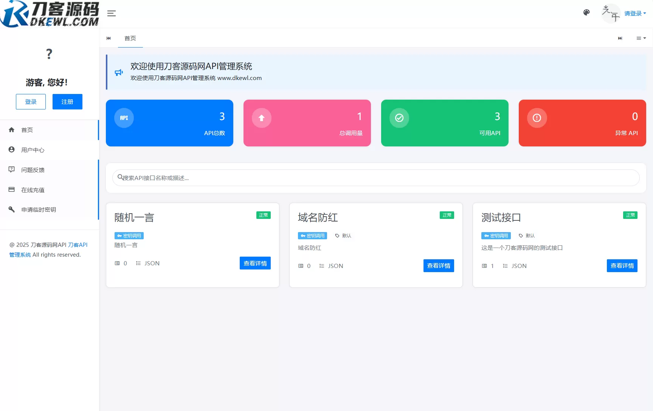The image size is (653, 411).
Task: Click the 密钥调用 badge on 随机一言 card
Action: click(x=129, y=235)
